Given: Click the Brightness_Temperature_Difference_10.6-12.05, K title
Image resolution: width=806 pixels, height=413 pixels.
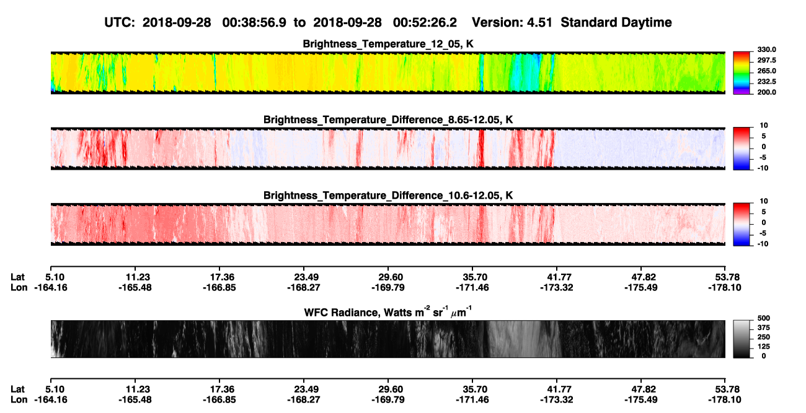Looking at the screenshot, I should (388, 196).
